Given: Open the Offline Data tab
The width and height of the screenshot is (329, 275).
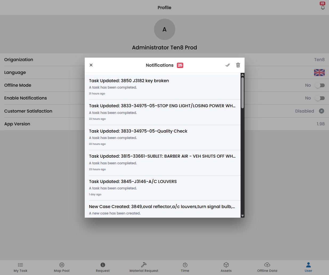Looking at the screenshot, I should (x=267, y=268).
